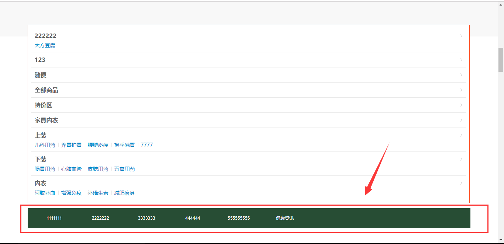Open the 全部商品 row arrow
The width and height of the screenshot is (504, 244).
(461, 90)
